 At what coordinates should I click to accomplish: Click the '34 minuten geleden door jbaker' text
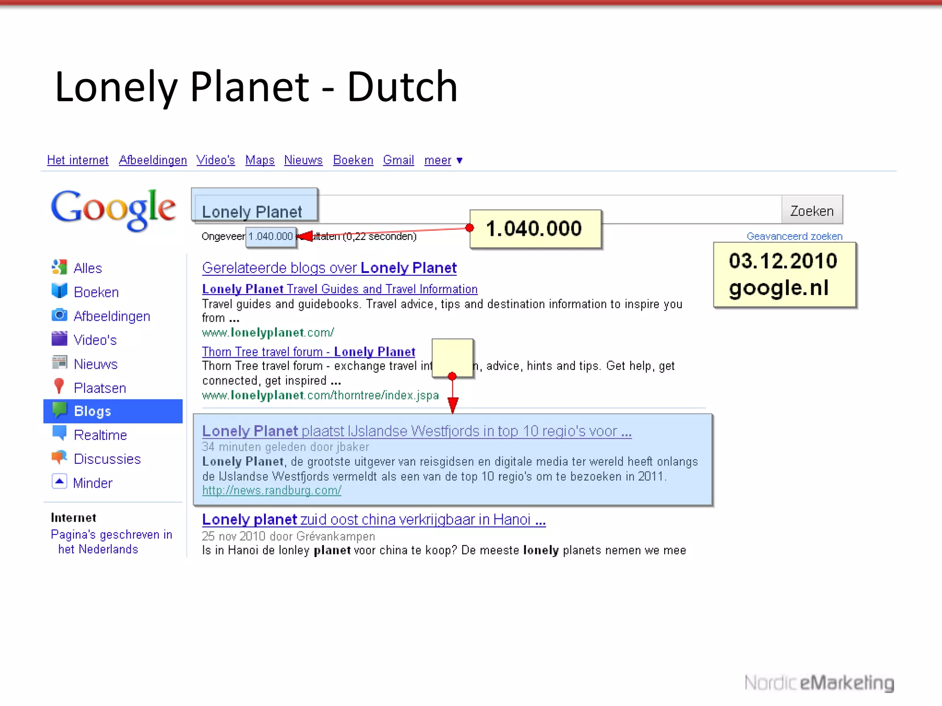tap(286, 447)
